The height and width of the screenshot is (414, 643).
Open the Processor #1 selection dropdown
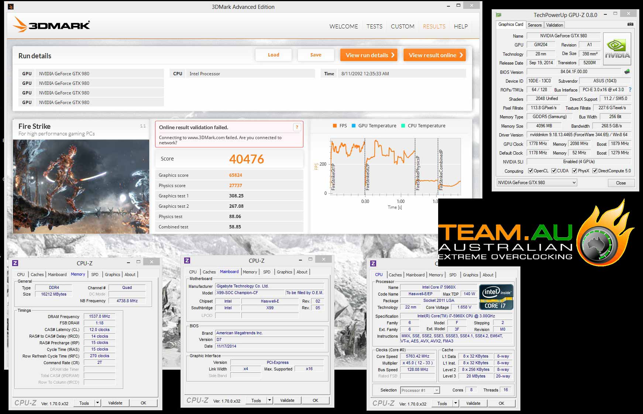(420, 390)
